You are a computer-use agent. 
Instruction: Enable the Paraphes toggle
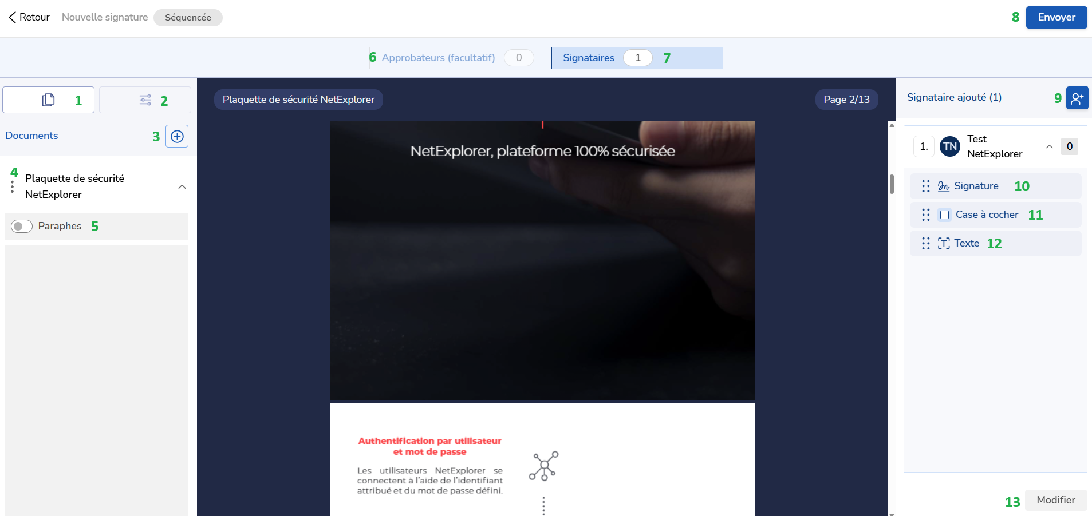(21, 226)
